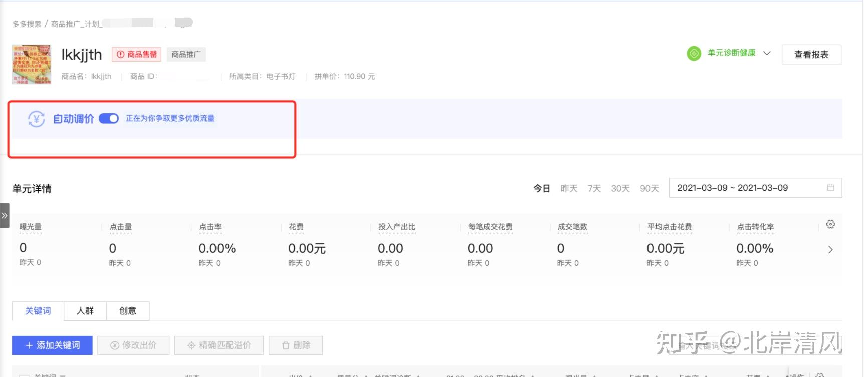Click 精确匹配溢价 button
This screenshot has width=864, height=377.
[x=219, y=345]
